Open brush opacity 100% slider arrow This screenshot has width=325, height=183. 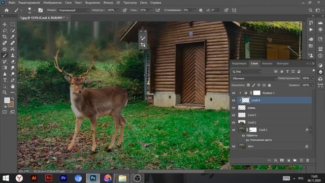[118, 10]
